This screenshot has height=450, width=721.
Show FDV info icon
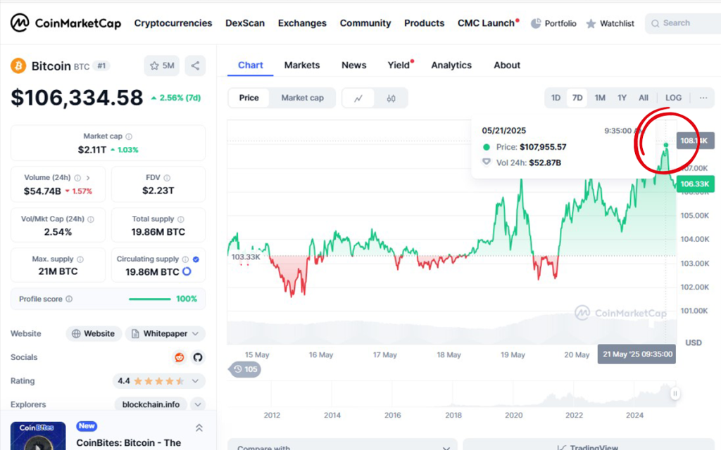(x=167, y=178)
